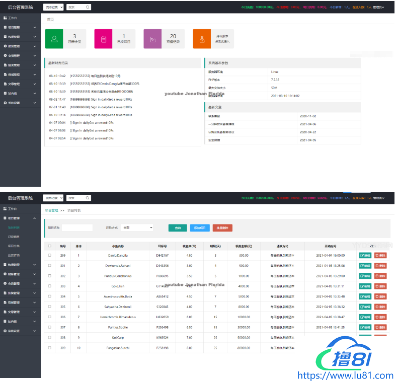
Task: Click the green 注册会员 user icon card
Action: 54,39
